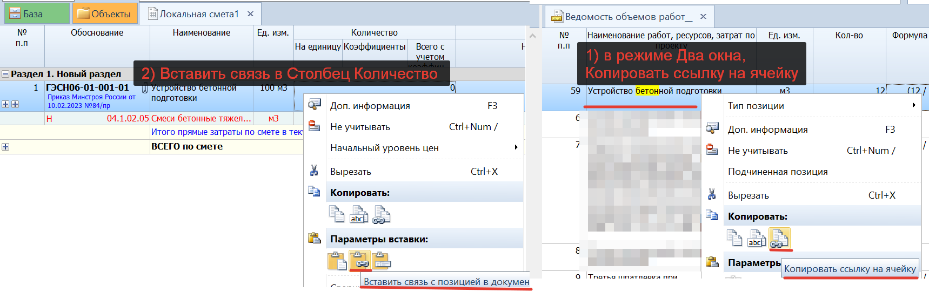Viewport: 929px width, 292px height.
Task: Click third paste option icon under Параметры вставки
Action: (x=382, y=261)
